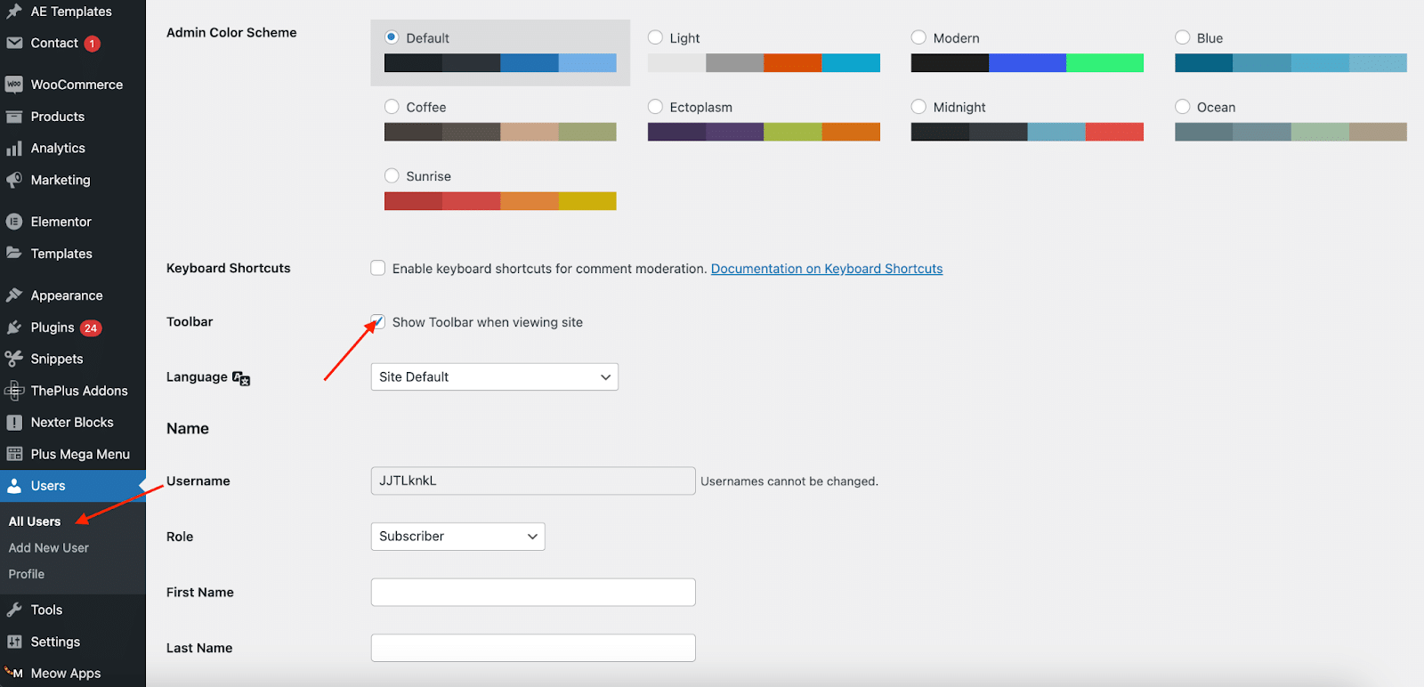Viewport: 1424px width, 687px height.
Task: Open the Role Subscriber dropdown
Action: (457, 536)
